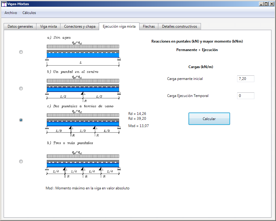Close the Vigas Mixtas window
This screenshot has height=221, width=276.
point(271,4)
